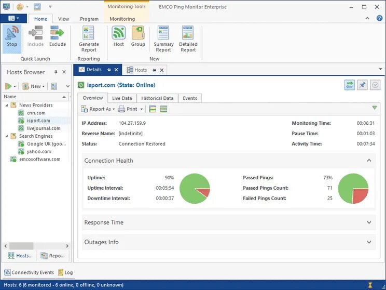Click the expand all sections icon

click(163, 109)
